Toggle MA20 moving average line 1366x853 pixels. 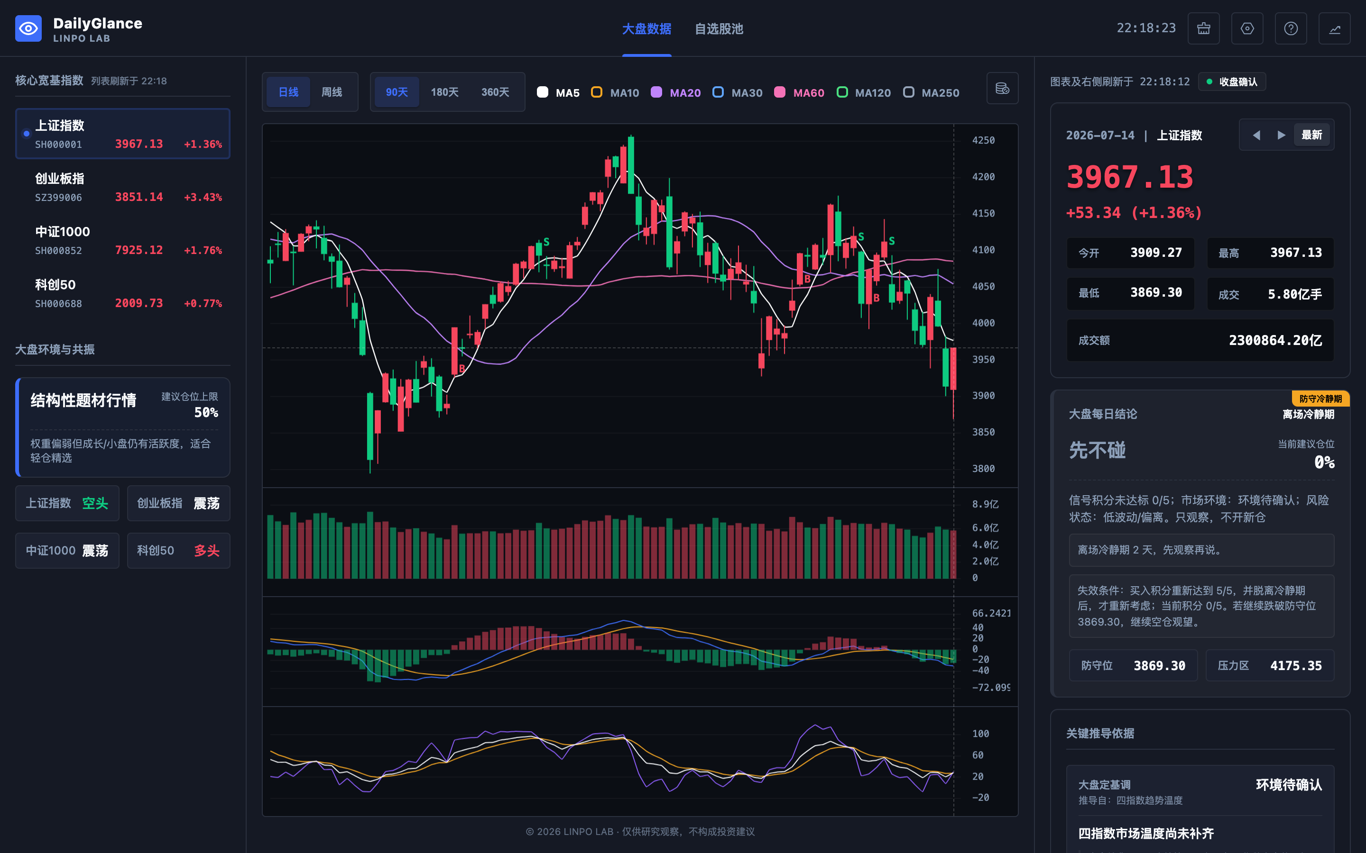tap(676, 92)
